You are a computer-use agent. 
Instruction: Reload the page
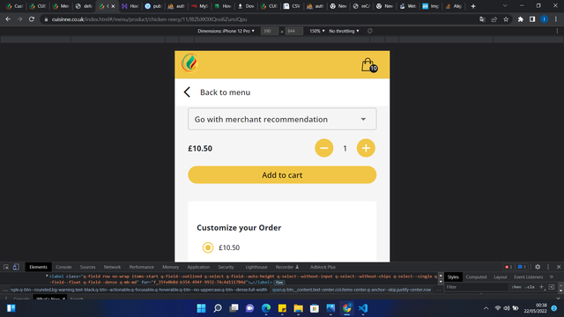coord(32,19)
